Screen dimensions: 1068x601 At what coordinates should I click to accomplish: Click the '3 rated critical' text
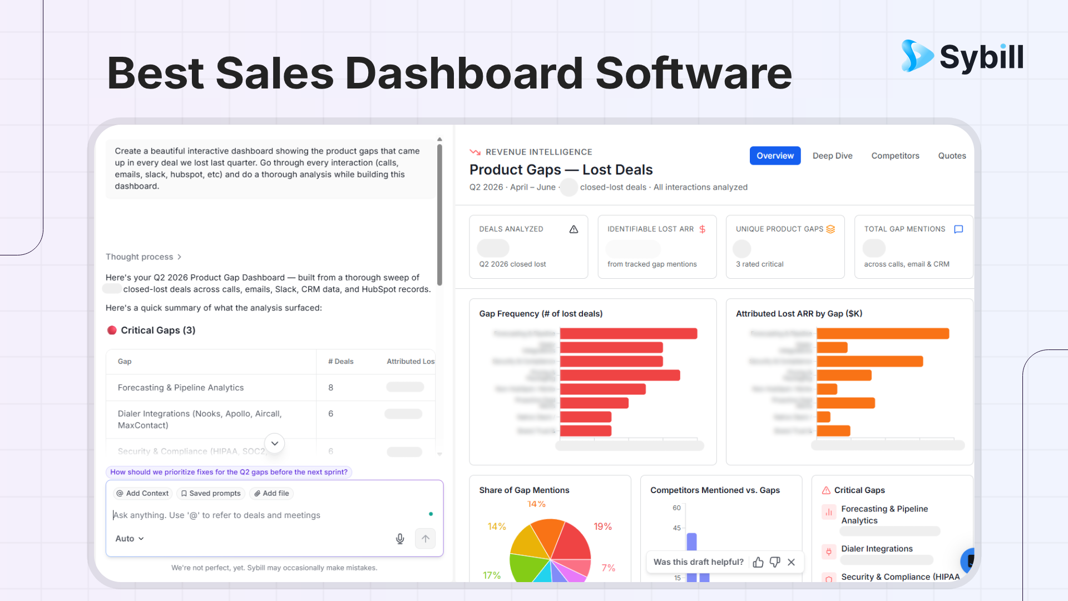(x=759, y=264)
